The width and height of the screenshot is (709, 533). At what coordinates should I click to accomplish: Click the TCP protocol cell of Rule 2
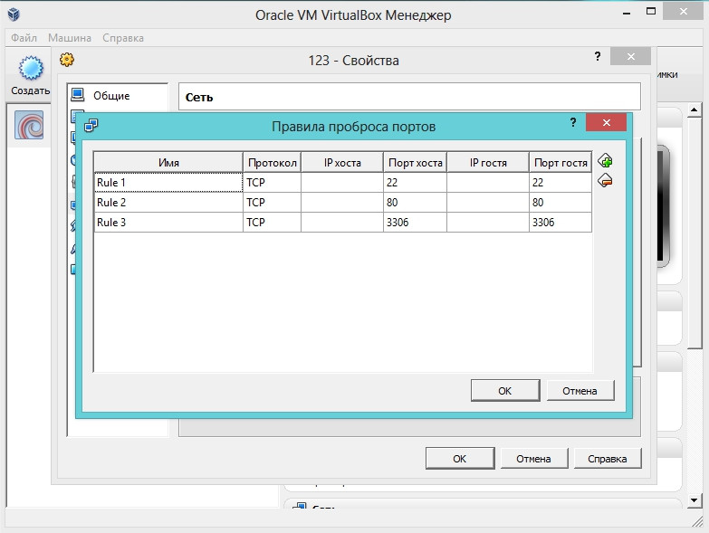pos(272,203)
